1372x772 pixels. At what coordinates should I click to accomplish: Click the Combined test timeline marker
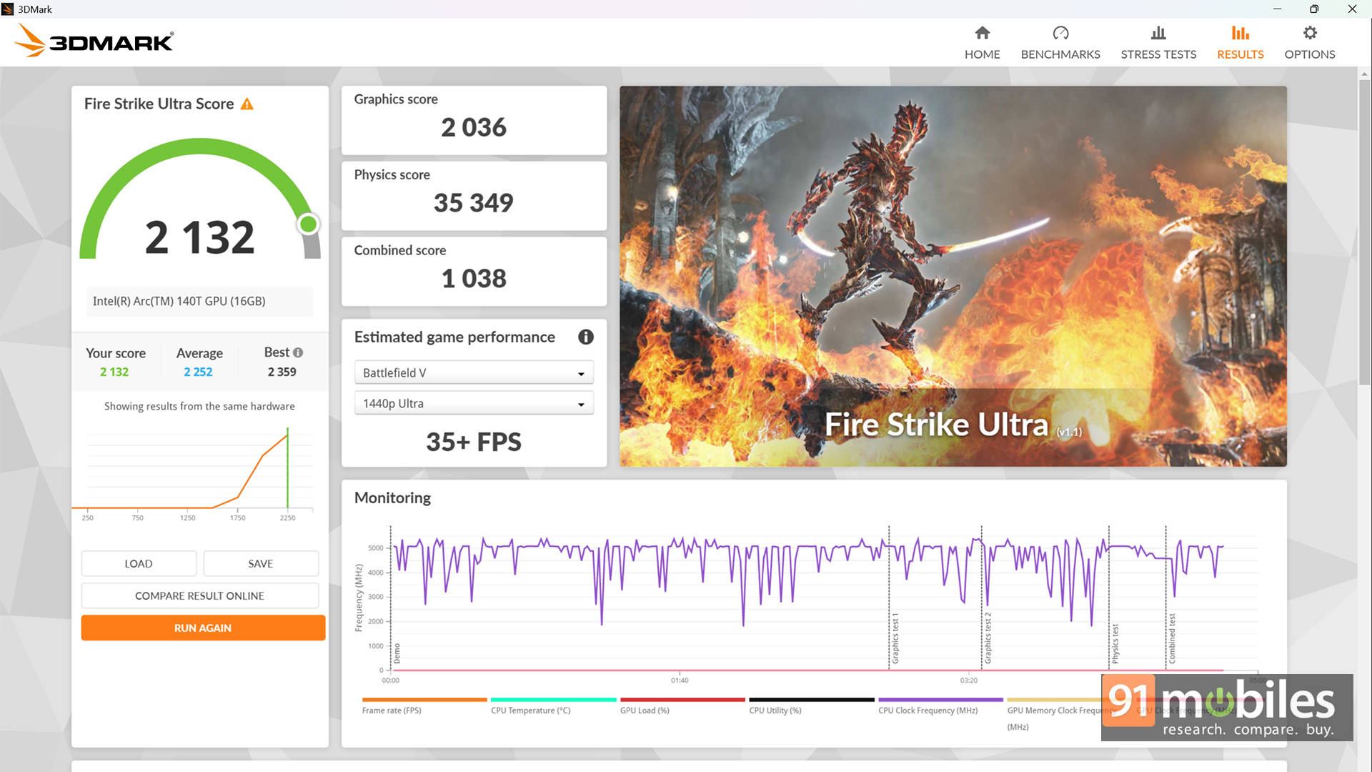click(1172, 638)
